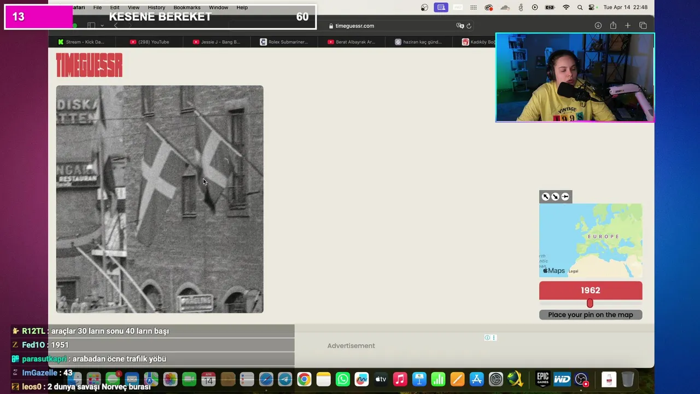Open the Edit menu

pyautogui.click(x=115, y=8)
